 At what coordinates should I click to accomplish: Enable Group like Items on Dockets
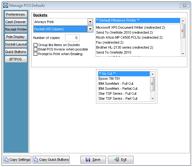point(36,45)
